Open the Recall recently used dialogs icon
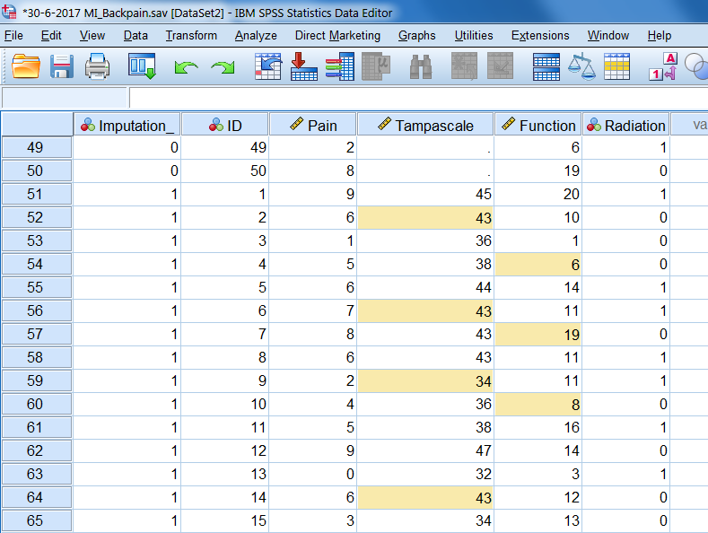708x533 pixels. 142,66
